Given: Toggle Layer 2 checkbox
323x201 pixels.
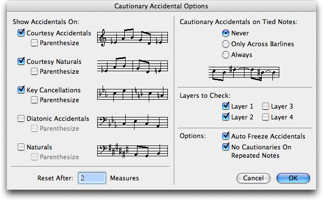Looking at the screenshot, I should [226, 117].
